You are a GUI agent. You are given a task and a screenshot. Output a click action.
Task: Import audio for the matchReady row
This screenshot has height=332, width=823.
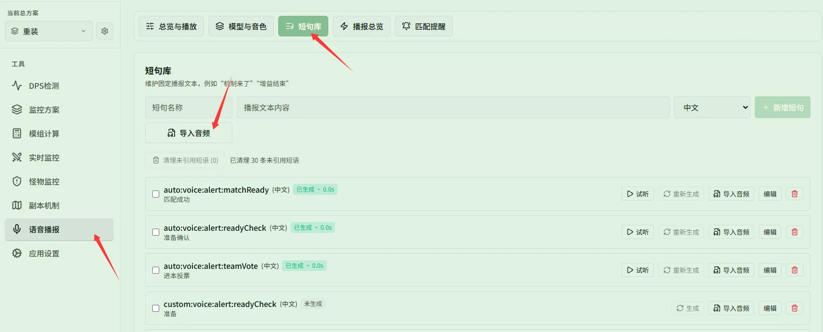(x=731, y=194)
